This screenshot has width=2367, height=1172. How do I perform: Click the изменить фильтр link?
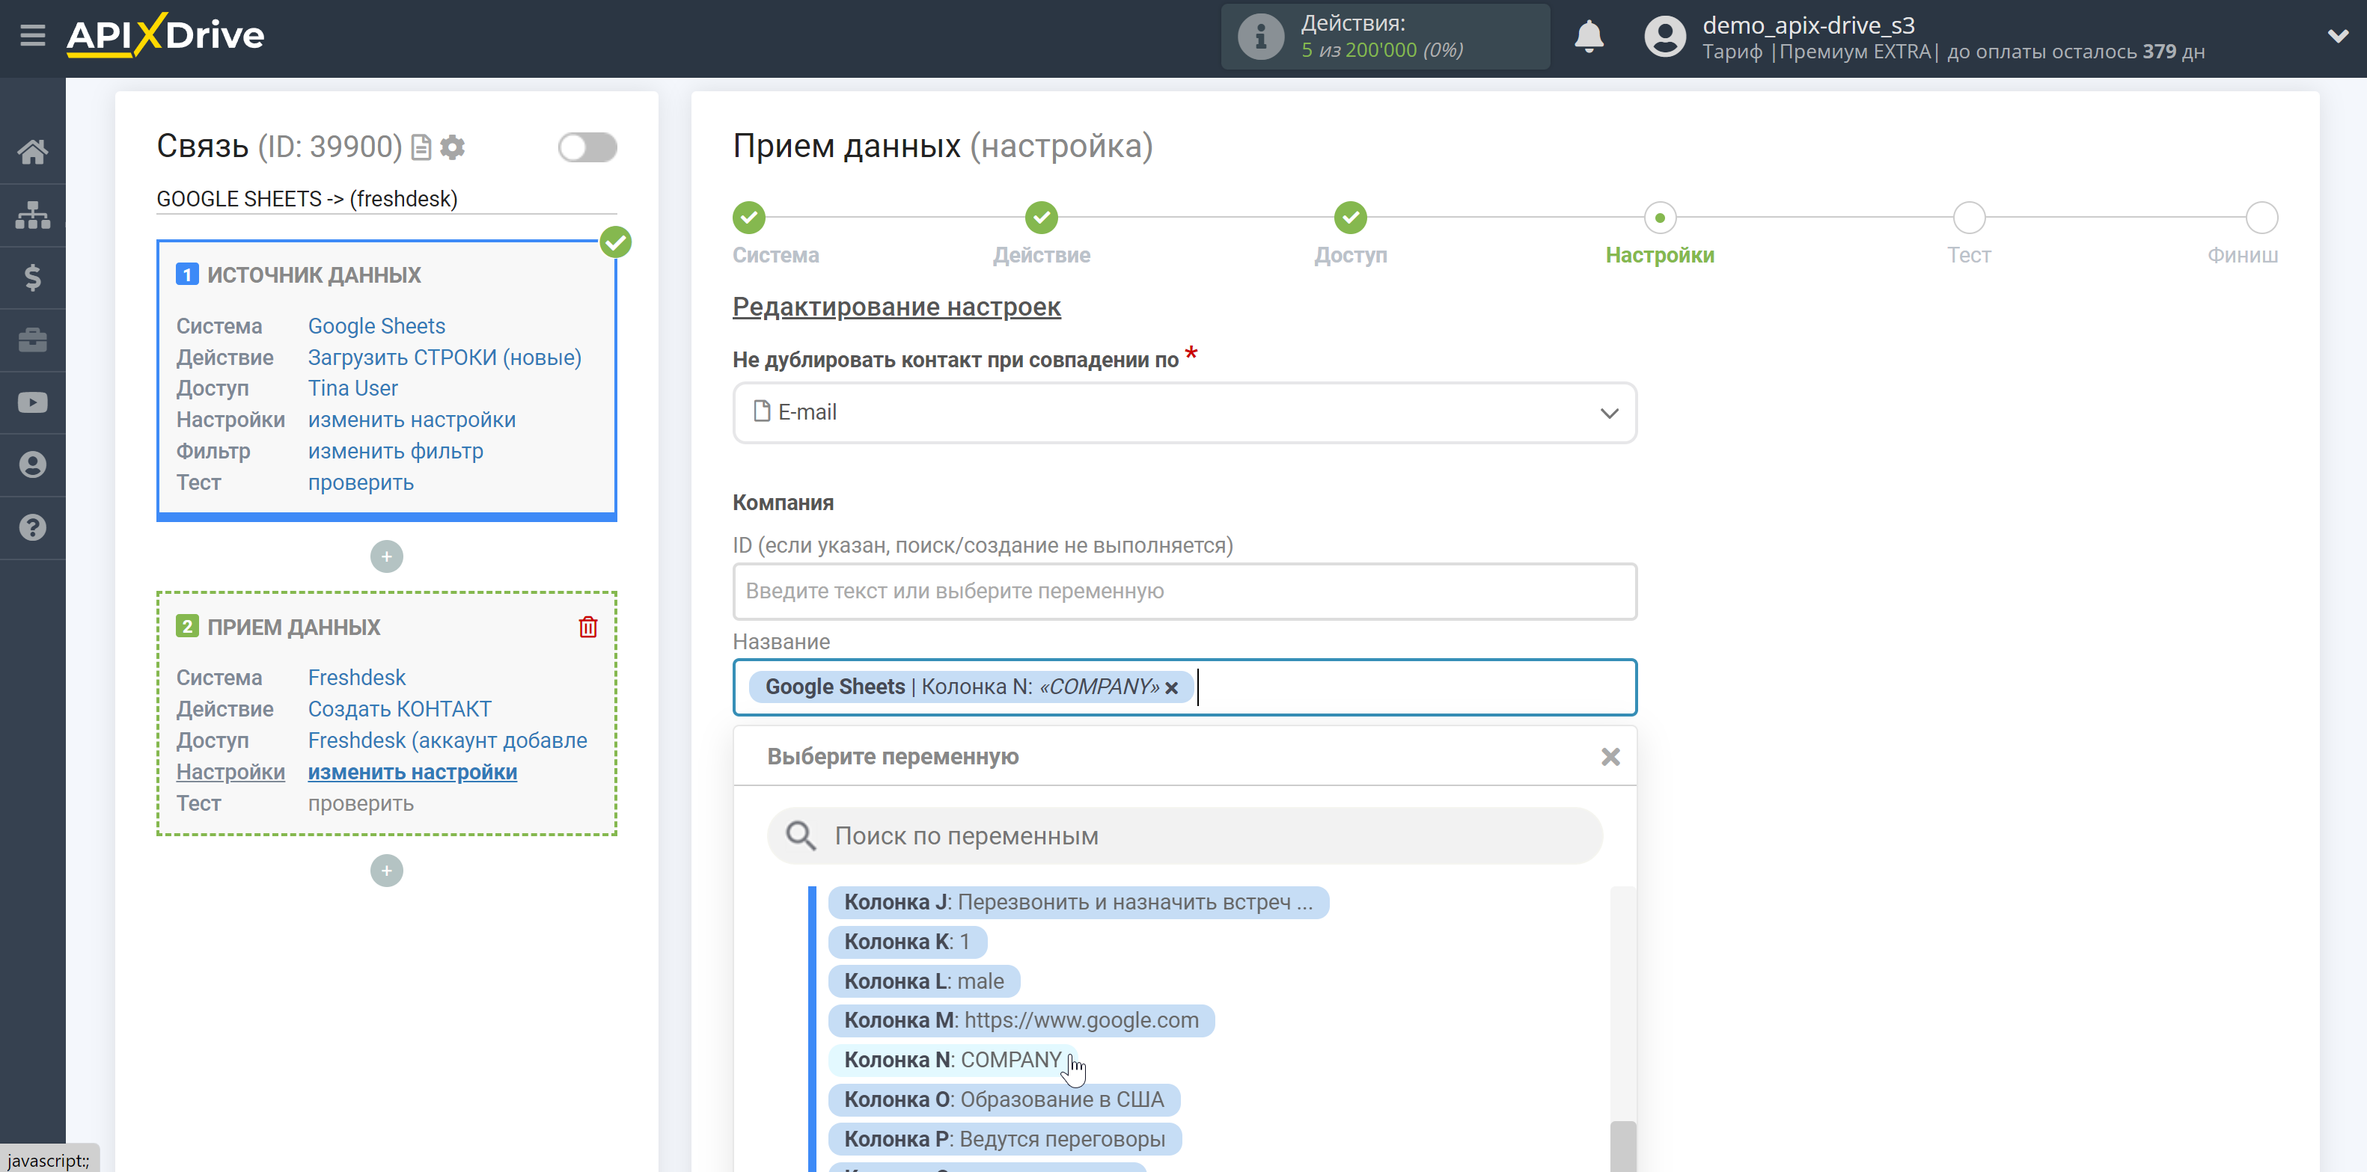(395, 451)
